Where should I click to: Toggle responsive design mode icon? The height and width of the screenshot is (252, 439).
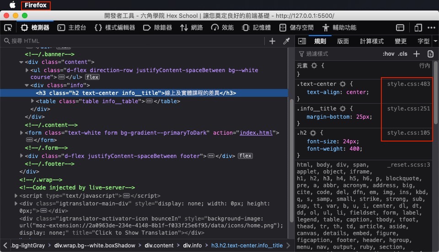click(418, 28)
